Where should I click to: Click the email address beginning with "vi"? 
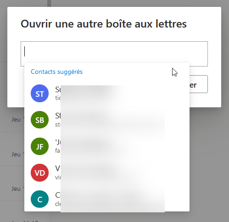click(x=58, y=178)
